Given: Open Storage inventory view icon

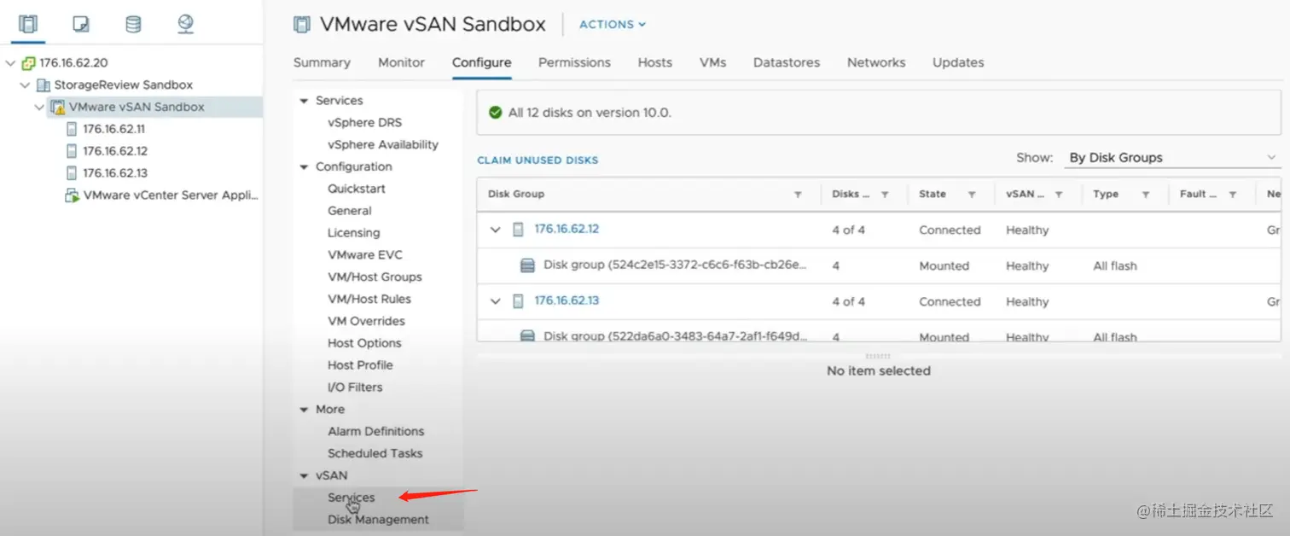Looking at the screenshot, I should tap(133, 24).
